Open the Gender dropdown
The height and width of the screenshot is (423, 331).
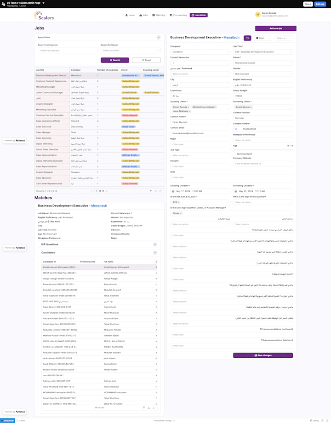click(x=263, y=74)
